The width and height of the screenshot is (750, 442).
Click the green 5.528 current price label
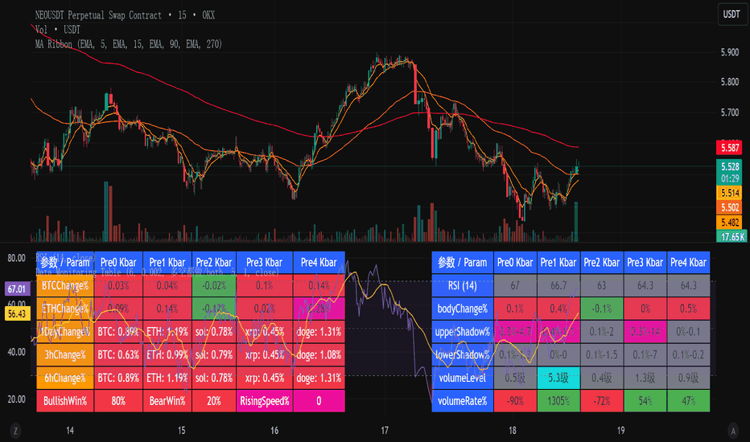click(x=729, y=166)
